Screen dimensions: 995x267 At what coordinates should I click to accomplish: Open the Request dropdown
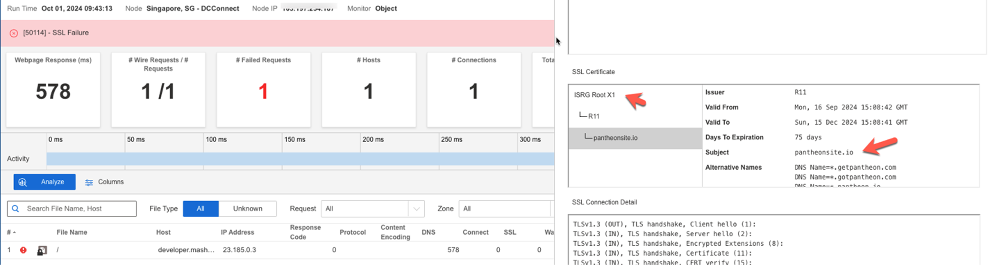point(373,208)
